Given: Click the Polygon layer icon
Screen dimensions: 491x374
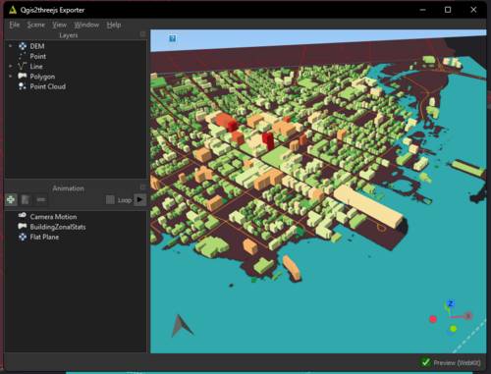Looking at the screenshot, I should tap(23, 77).
